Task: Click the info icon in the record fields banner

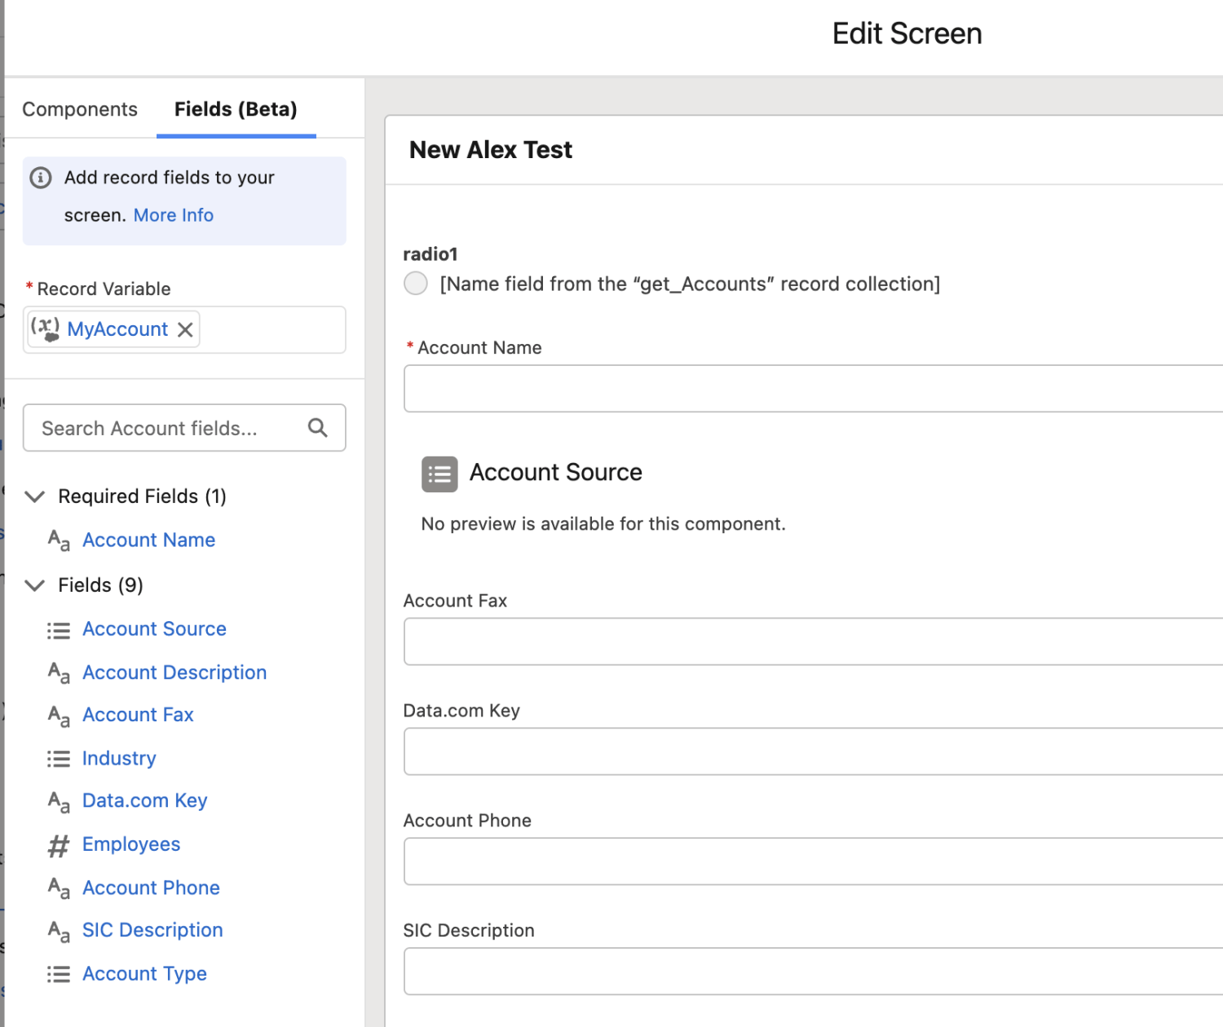Action: pyautogui.click(x=40, y=178)
